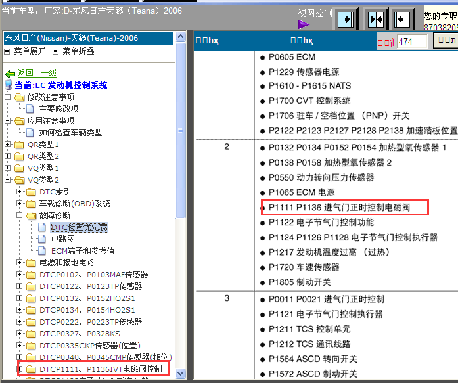Click the 主要修改项 page icon
The width and height of the screenshot is (458, 383).
pyautogui.click(x=30, y=109)
